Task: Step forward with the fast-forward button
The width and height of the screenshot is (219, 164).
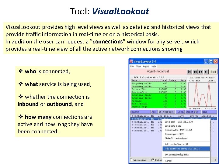Action: (x=200, y=72)
